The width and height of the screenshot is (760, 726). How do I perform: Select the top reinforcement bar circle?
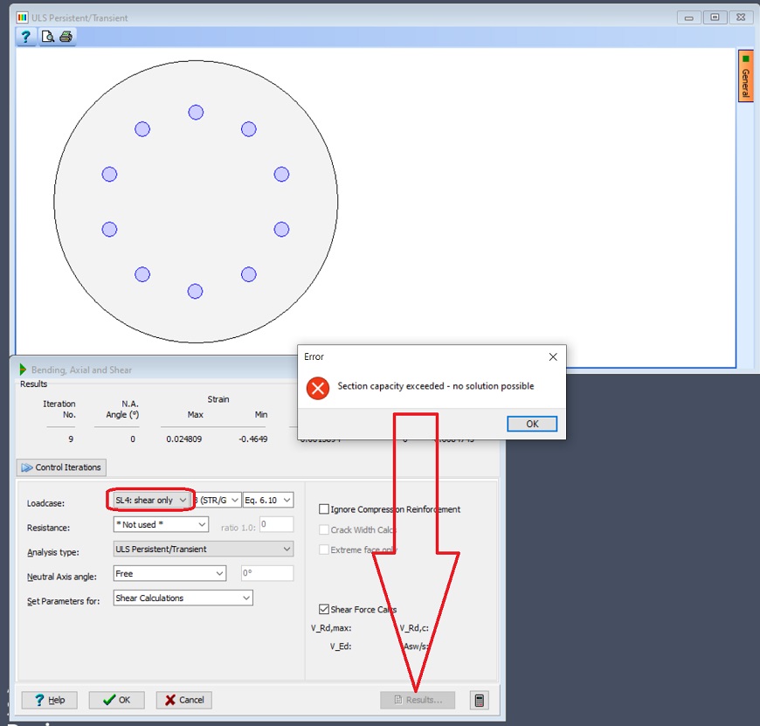tap(196, 112)
